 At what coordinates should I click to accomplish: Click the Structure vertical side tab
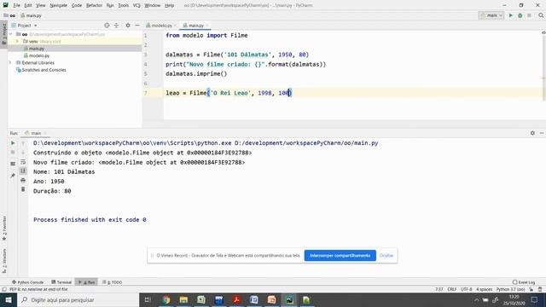[x=4, y=261]
